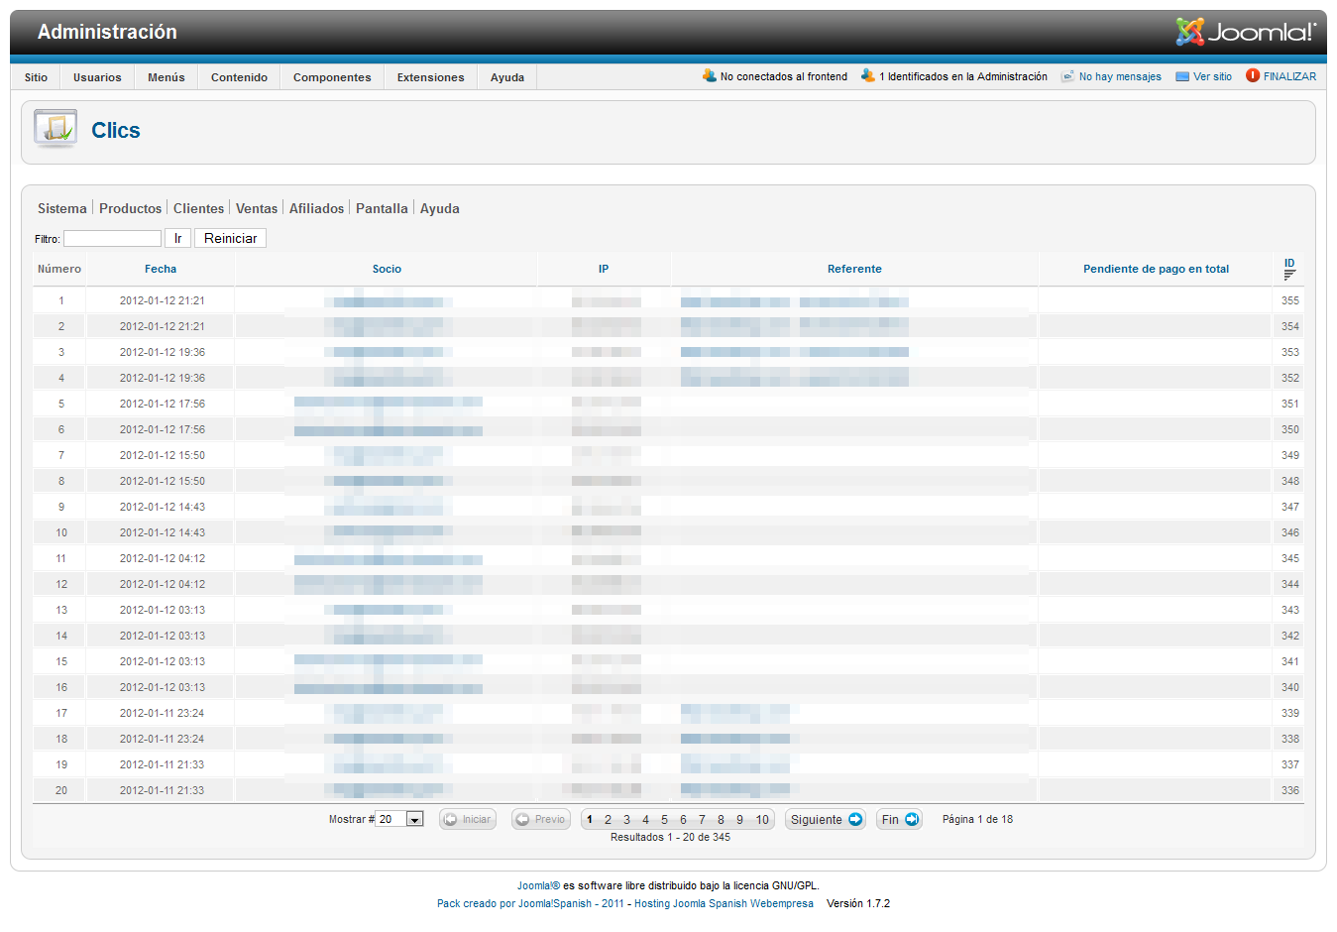Go to page 5 of results
The width and height of the screenshot is (1337, 932).
(x=664, y=820)
